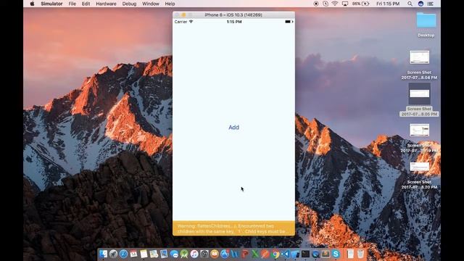Viewport: 464px width, 261px height.
Task: Open the Edit menu
Action: (x=86, y=4)
